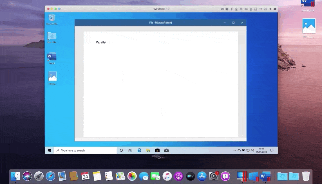The image size is (322, 184).
Task: Click the Windows network tray icon
Action: tap(248, 150)
